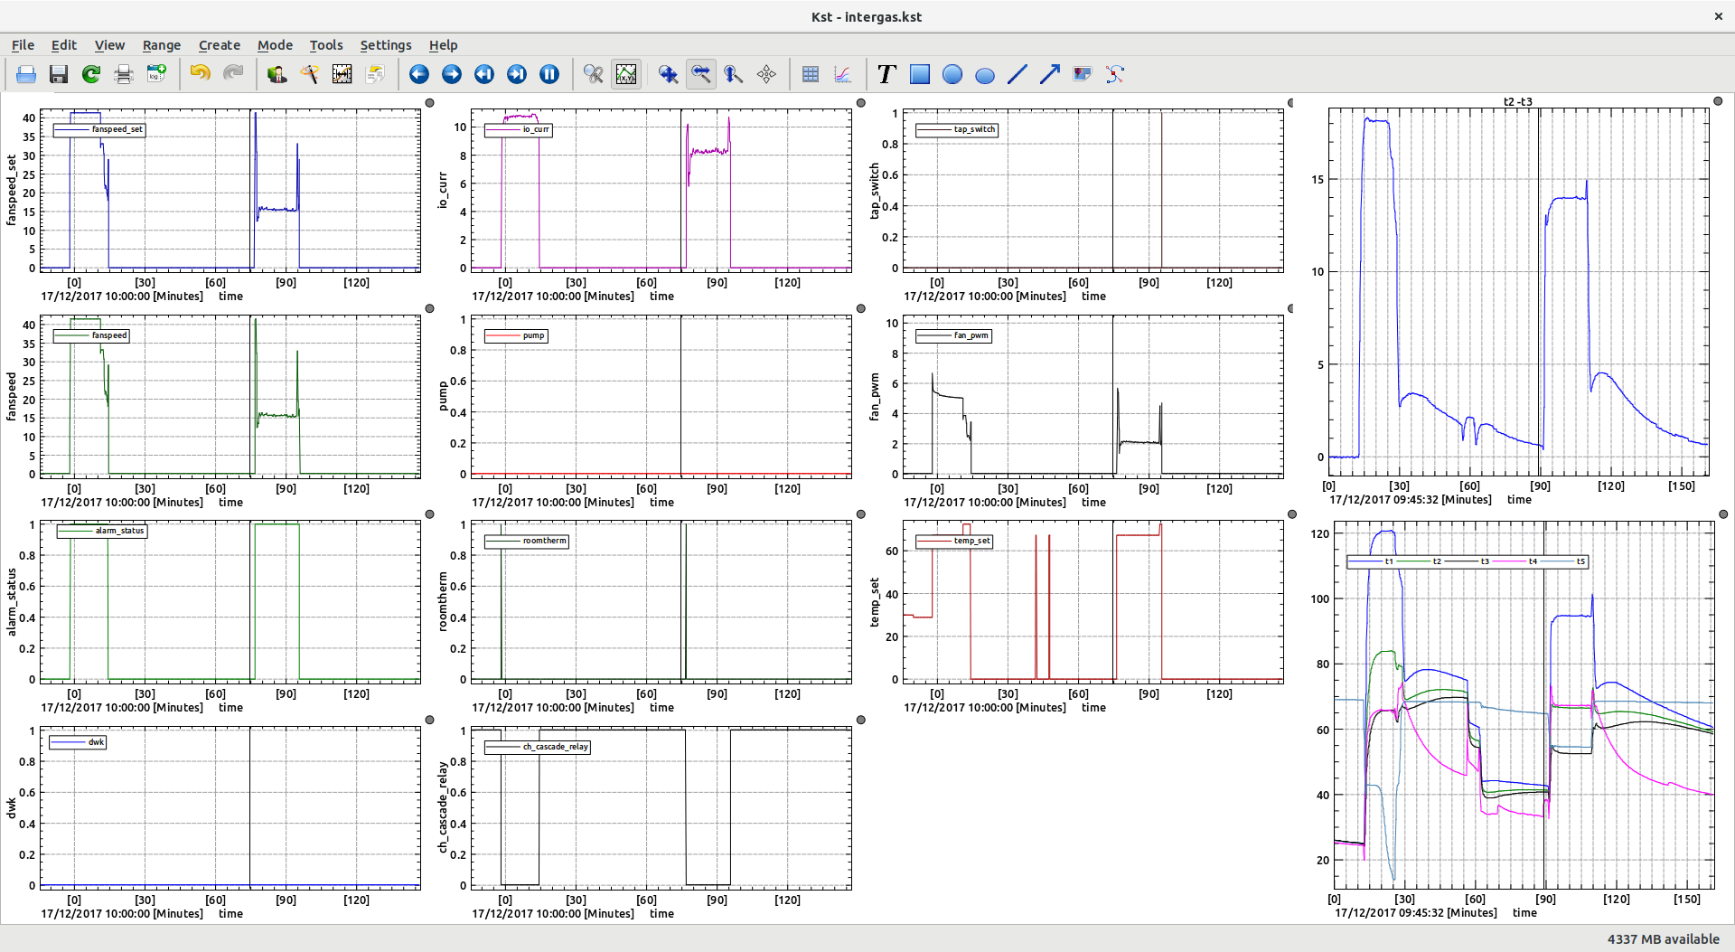The height and width of the screenshot is (952, 1735).
Task: Open Change Data Sample Range dialog
Action: (x=342, y=74)
